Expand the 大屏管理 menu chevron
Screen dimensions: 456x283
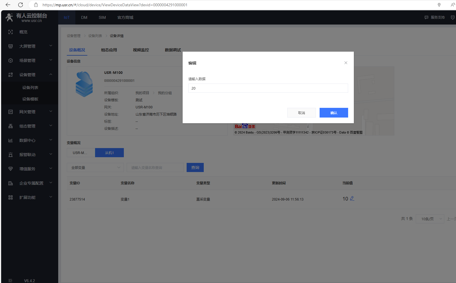tap(51, 46)
